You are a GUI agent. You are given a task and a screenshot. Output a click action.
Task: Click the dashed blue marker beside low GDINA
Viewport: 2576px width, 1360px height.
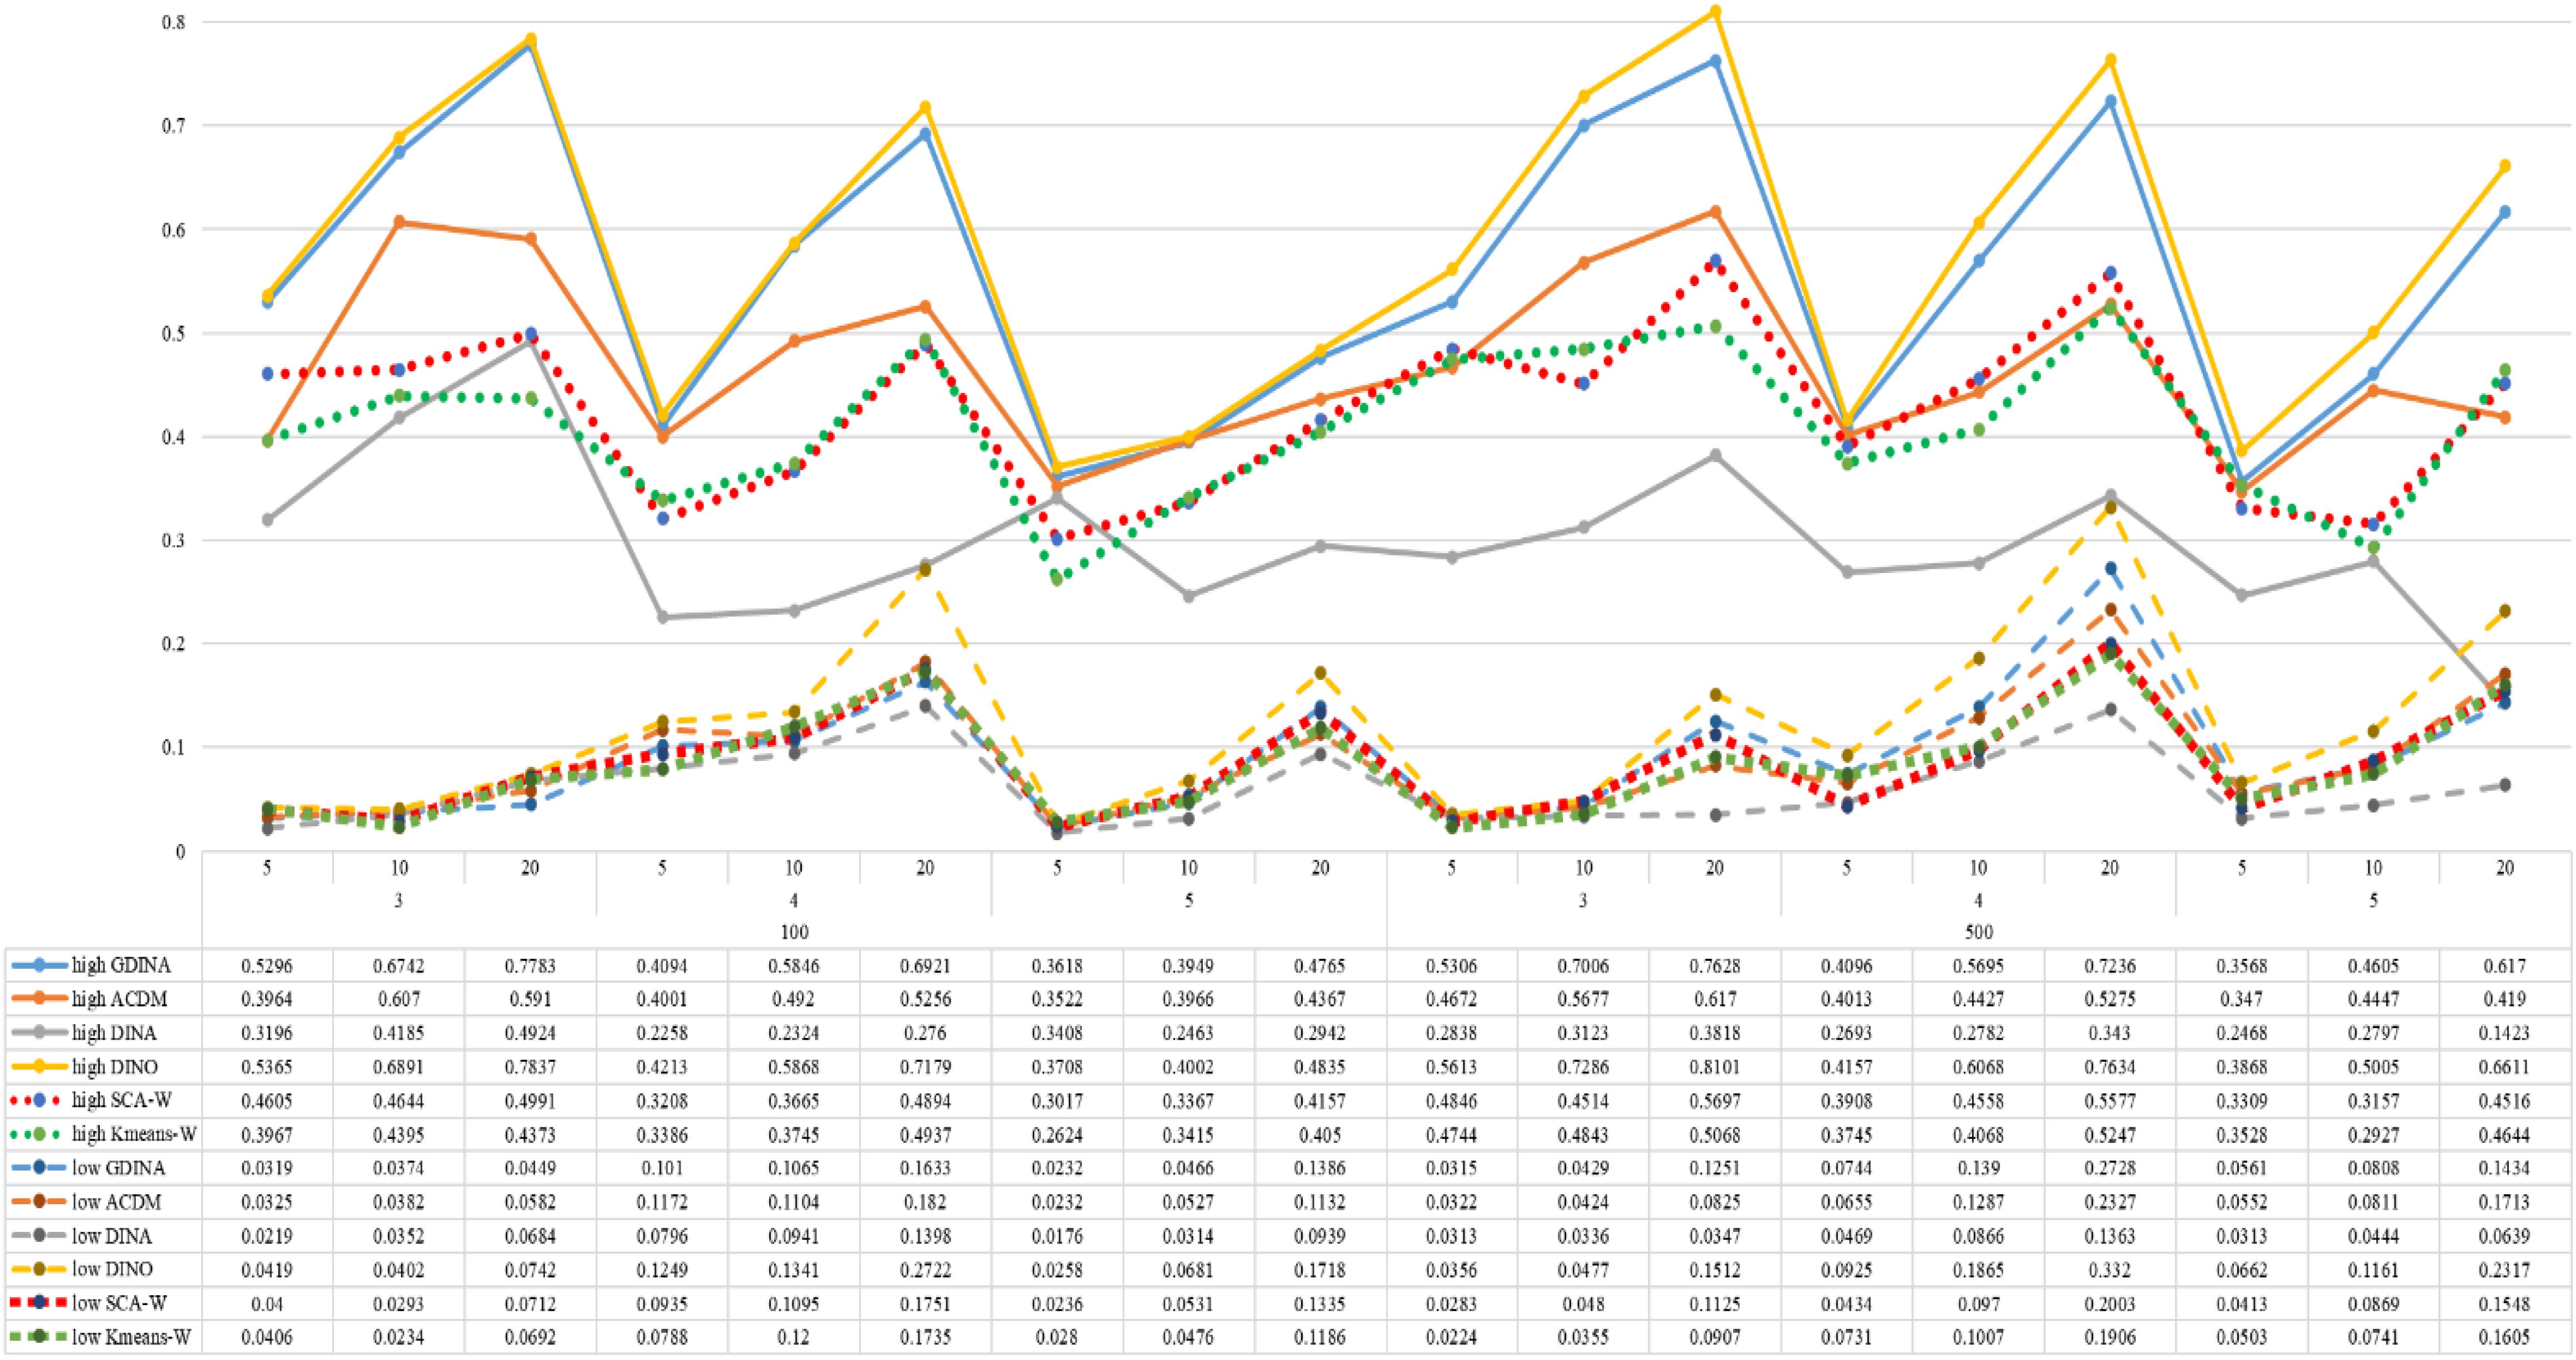coord(39,1168)
